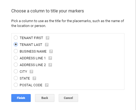Open help icon beside ADDRESS LINE 2

(50, 65)
